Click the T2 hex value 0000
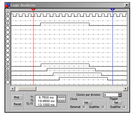Screen dimensions: 134x116 [x=61, y=101]
